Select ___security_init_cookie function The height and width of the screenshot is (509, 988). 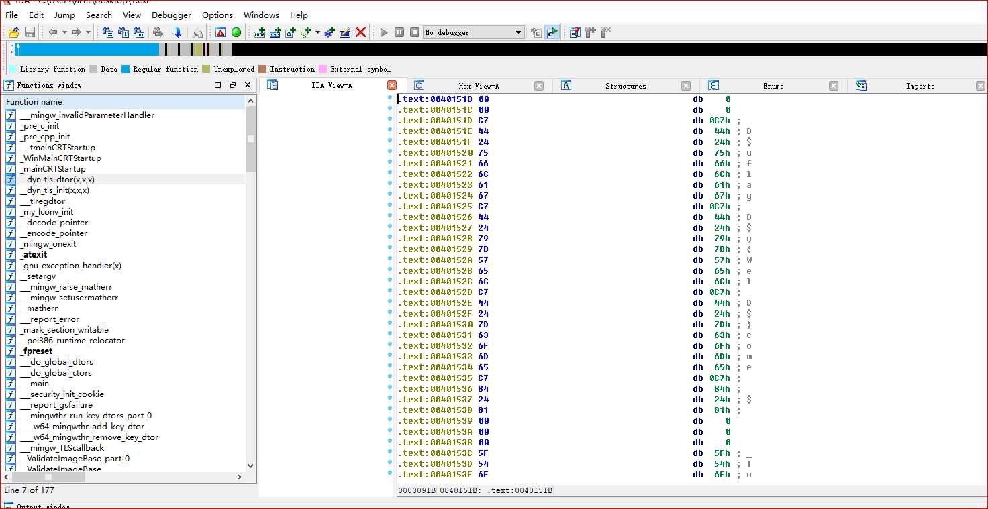62,394
